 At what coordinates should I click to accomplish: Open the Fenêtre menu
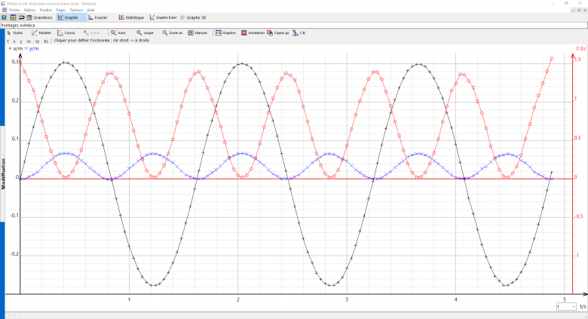[x=46, y=10]
